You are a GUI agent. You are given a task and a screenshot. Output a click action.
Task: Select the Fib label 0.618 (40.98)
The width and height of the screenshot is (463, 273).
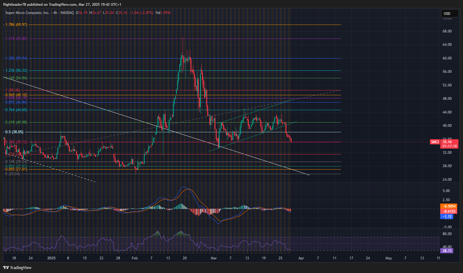pos(16,122)
